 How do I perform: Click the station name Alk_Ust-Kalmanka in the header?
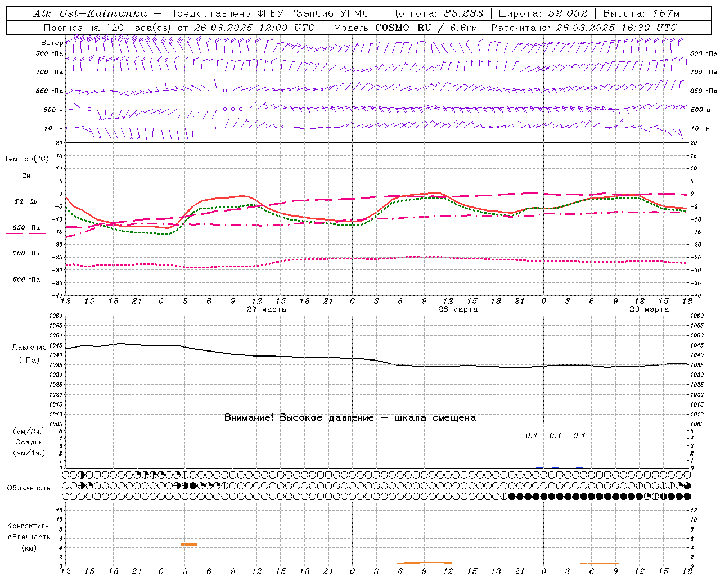(90, 13)
